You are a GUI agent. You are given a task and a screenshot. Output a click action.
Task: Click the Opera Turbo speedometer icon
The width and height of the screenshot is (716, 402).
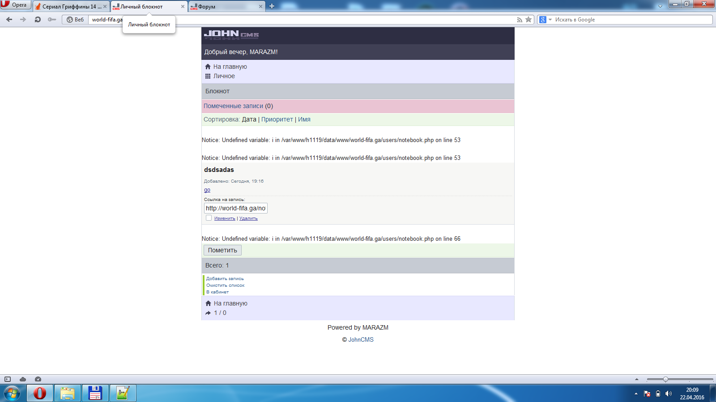[x=38, y=379]
